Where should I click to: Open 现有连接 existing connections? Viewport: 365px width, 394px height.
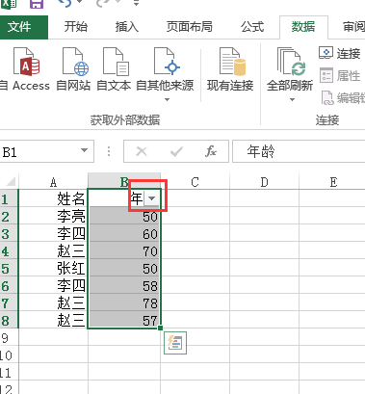coord(230,69)
